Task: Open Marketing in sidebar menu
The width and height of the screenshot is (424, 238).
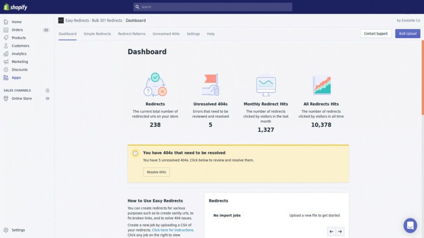Action: coord(20,62)
